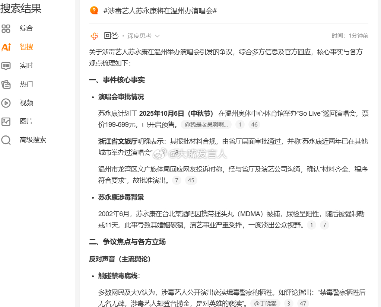Click the 热门 news icon
Image resolution: width=381 pixels, height=307 pixels.
click(6, 84)
